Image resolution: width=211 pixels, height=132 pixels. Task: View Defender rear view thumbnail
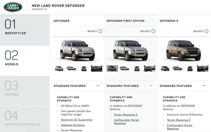[84, 69]
